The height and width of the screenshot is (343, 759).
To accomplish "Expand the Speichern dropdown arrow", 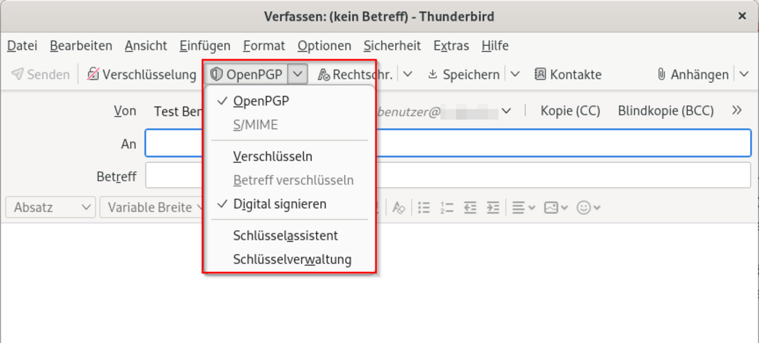I will pos(515,74).
